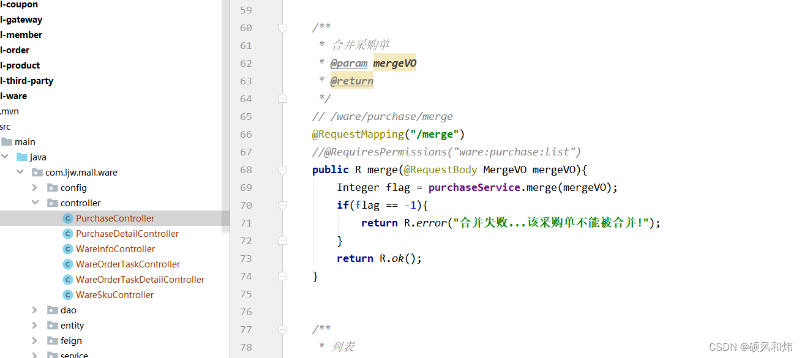Fold the comment end marker at line 64

282,99
